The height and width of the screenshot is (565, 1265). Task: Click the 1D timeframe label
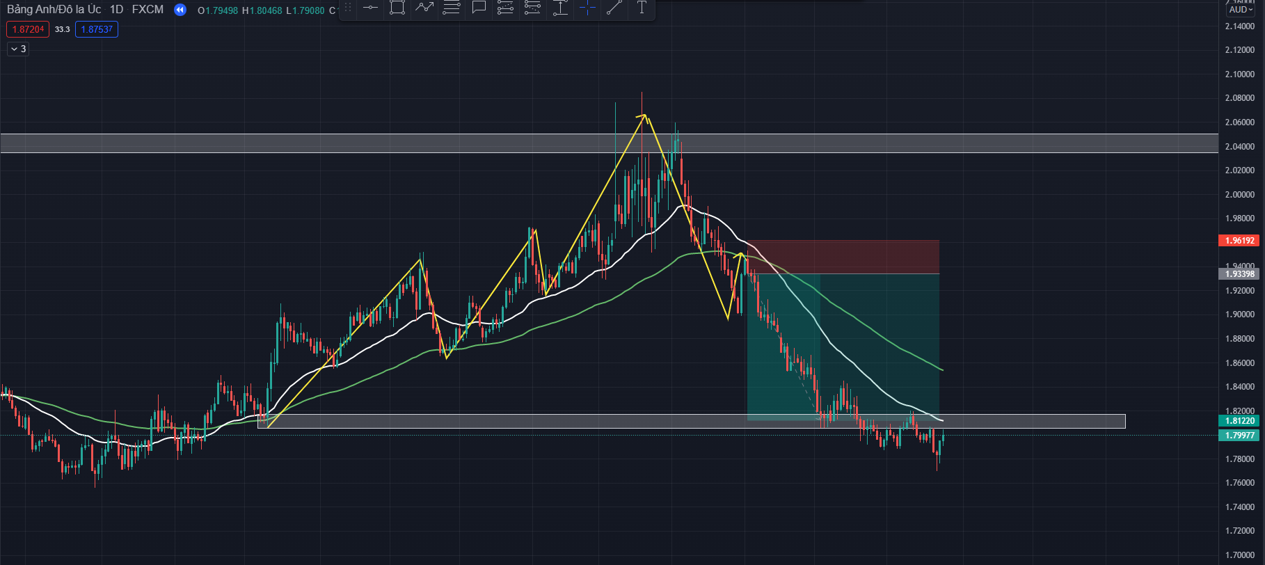116,10
